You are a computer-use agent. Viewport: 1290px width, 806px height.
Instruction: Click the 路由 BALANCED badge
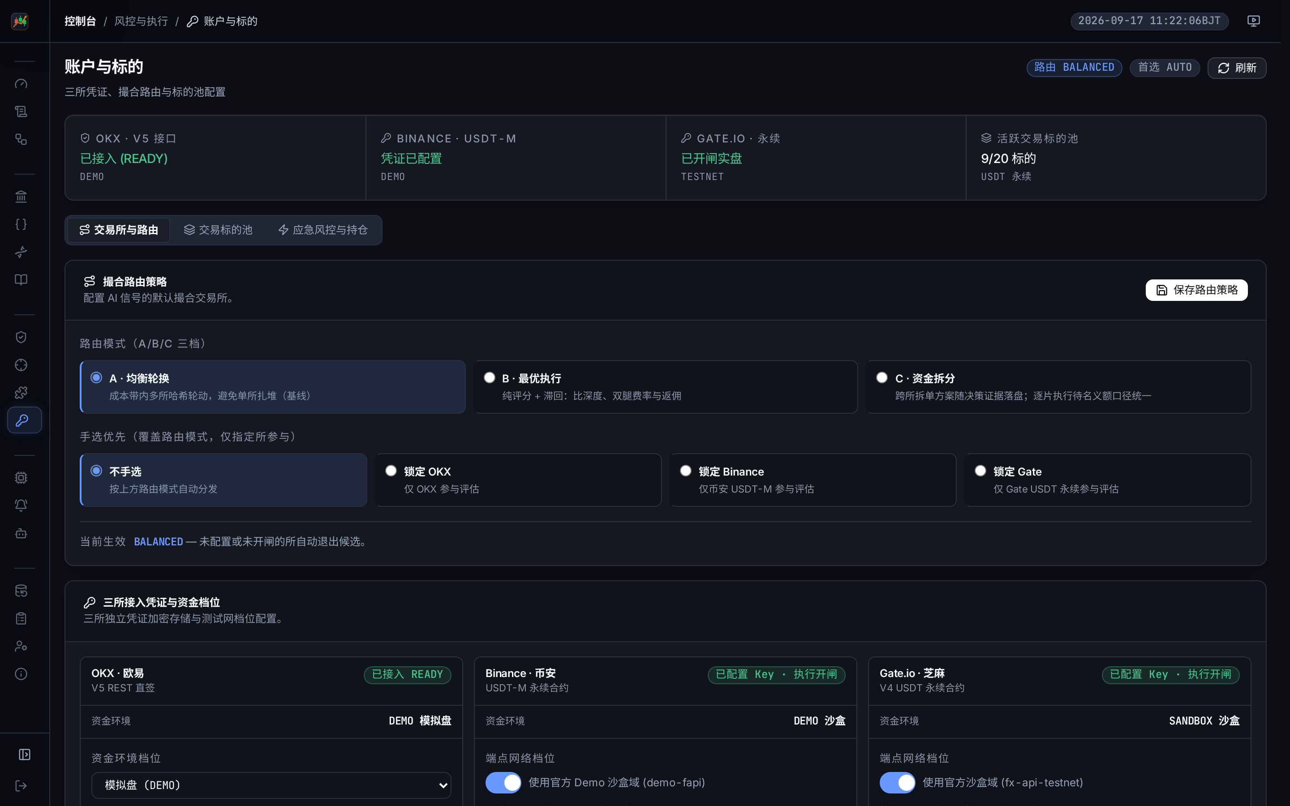[x=1074, y=67]
